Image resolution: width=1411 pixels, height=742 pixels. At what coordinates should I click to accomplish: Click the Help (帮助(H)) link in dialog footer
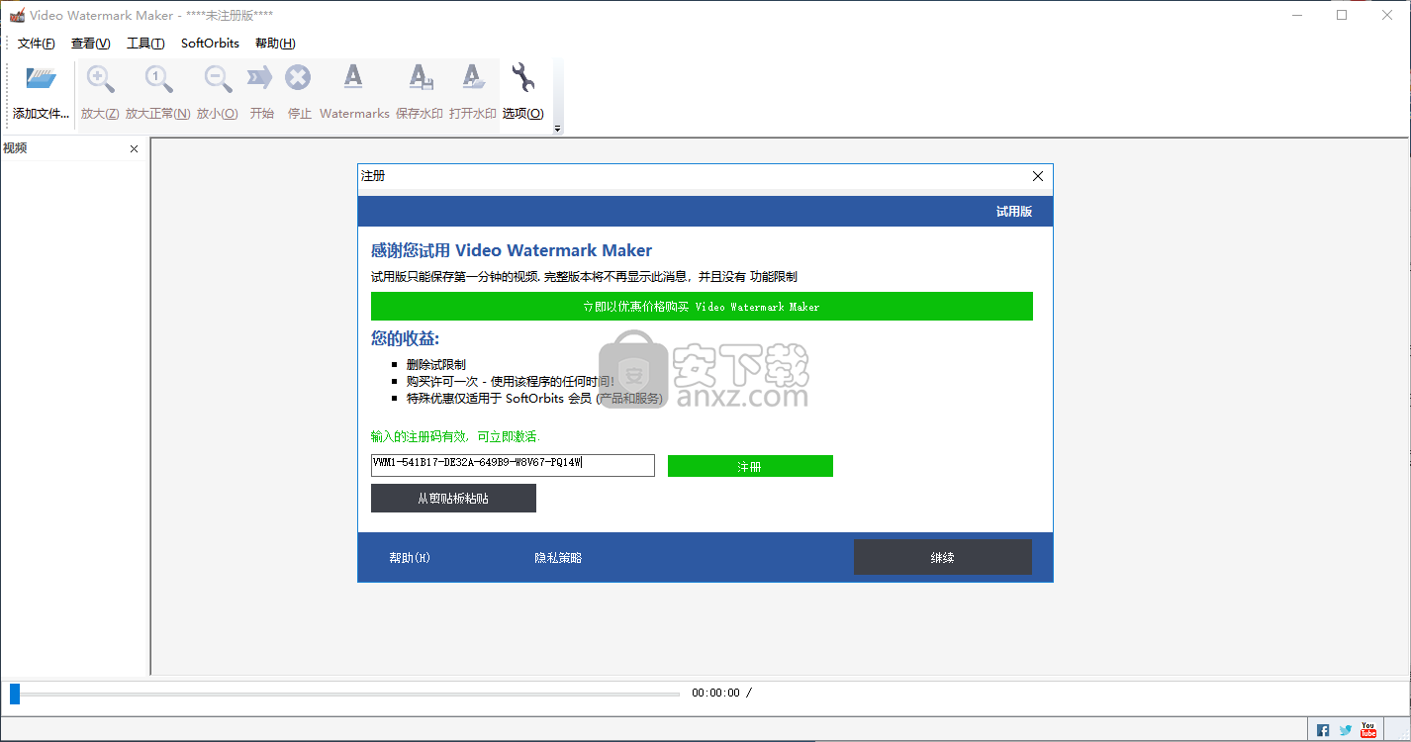coord(410,558)
